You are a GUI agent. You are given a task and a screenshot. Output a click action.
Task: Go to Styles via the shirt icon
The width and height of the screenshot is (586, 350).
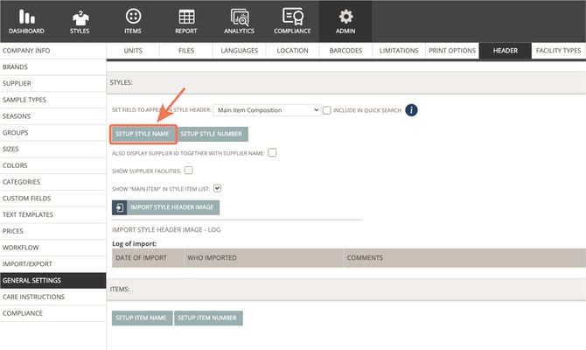point(80,17)
